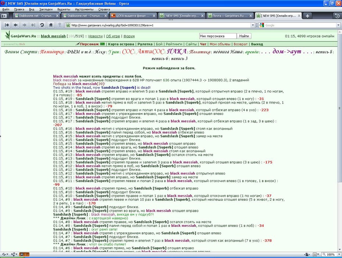Click the green mail envelope icon near Персонаж
This screenshot has height=258, width=342.
[x=102, y=44]
